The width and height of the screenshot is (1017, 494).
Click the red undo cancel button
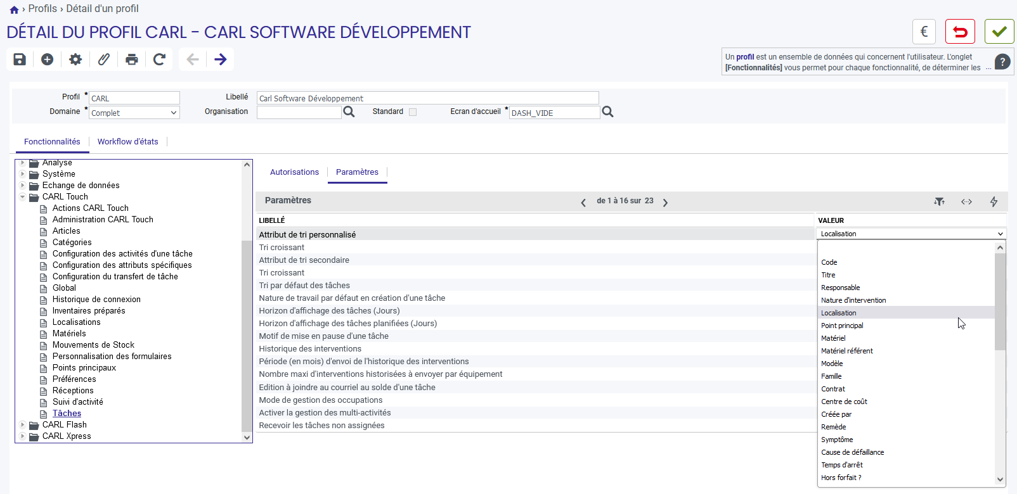coord(960,32)
